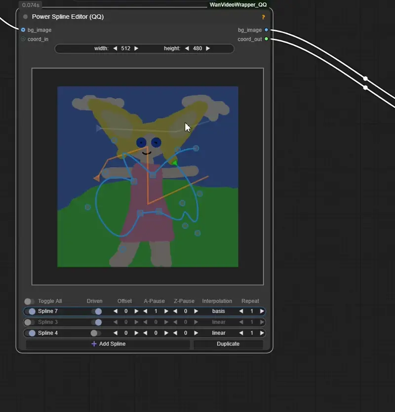This screenshot has width=395, height=412.
Task: Increase Spline 4 A-Pause value
Action: [x=166, y=333]
